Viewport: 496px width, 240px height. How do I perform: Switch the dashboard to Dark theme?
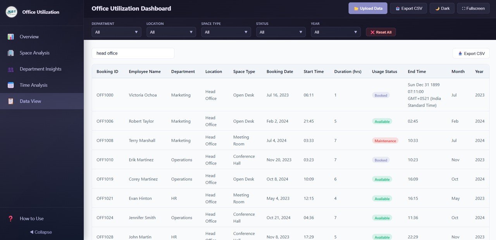(x=442, y=8)
